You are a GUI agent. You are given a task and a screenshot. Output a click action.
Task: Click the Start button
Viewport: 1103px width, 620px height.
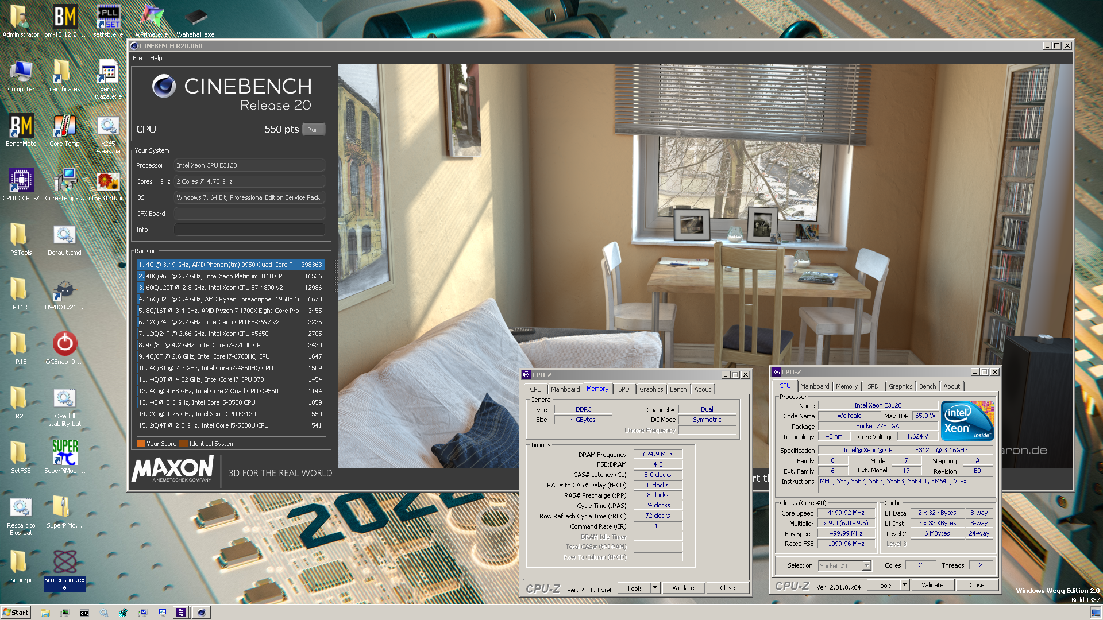pyautogui.click(x=16, y=613)
